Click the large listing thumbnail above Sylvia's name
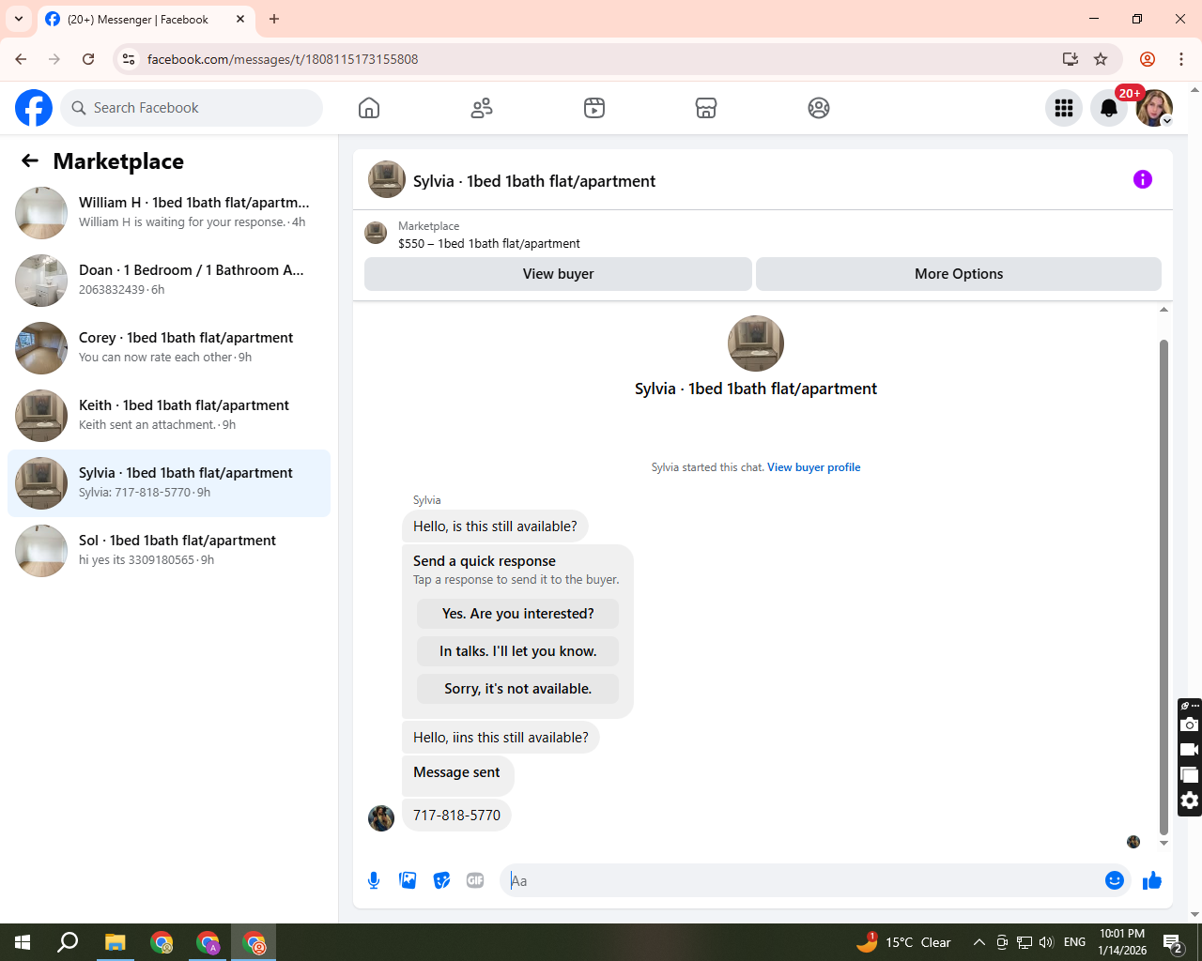Image resolution: width=1202 pixels, height=961 pixels. click(756, 343)
